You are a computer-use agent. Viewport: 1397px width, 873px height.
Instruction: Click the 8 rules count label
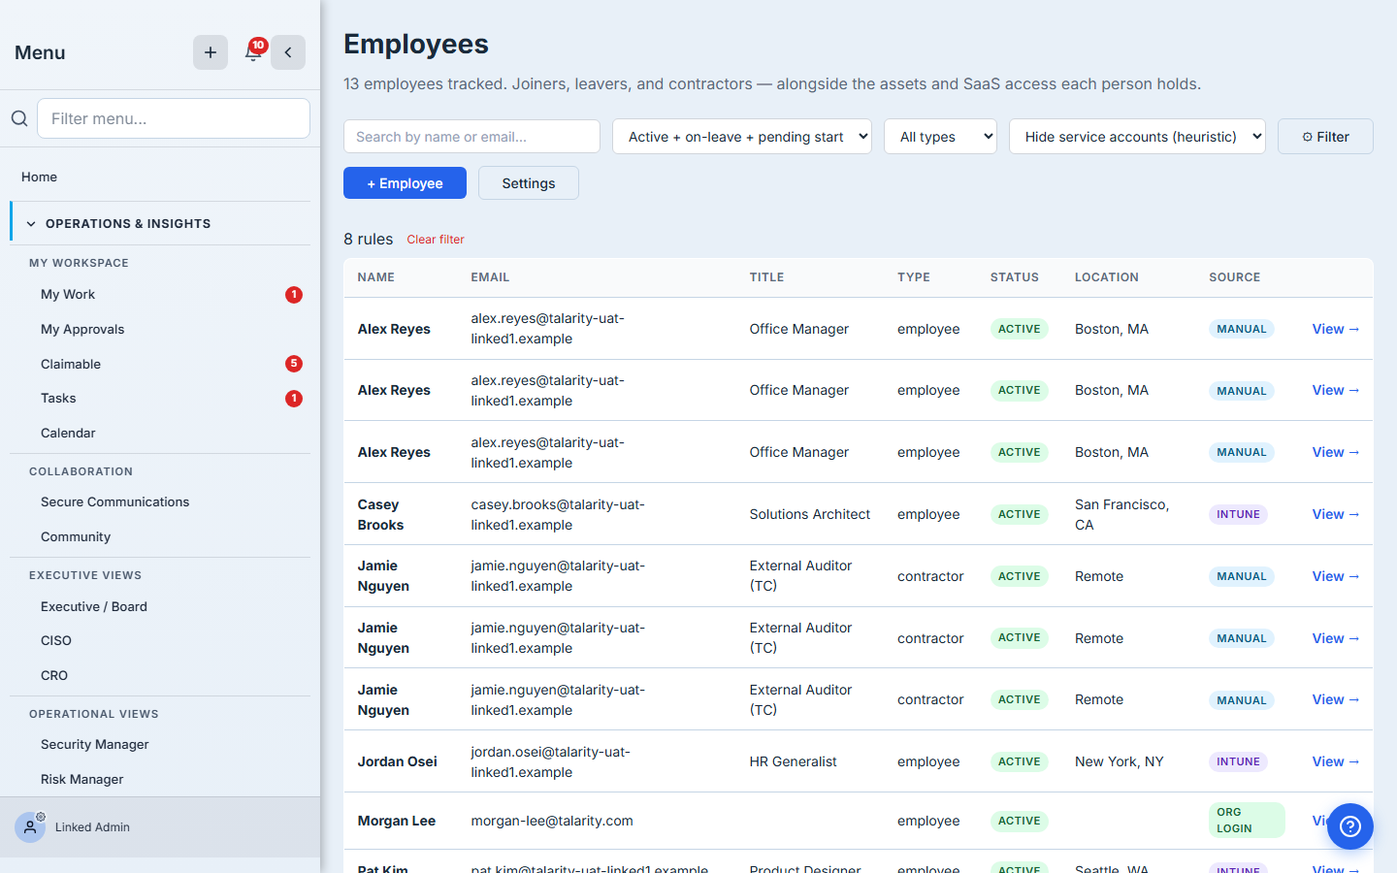click(x=369, y=239)
